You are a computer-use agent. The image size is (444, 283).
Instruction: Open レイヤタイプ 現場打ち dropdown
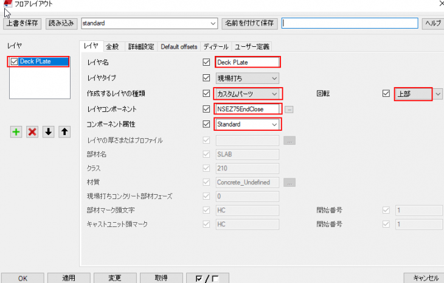(x=247, y=79)
